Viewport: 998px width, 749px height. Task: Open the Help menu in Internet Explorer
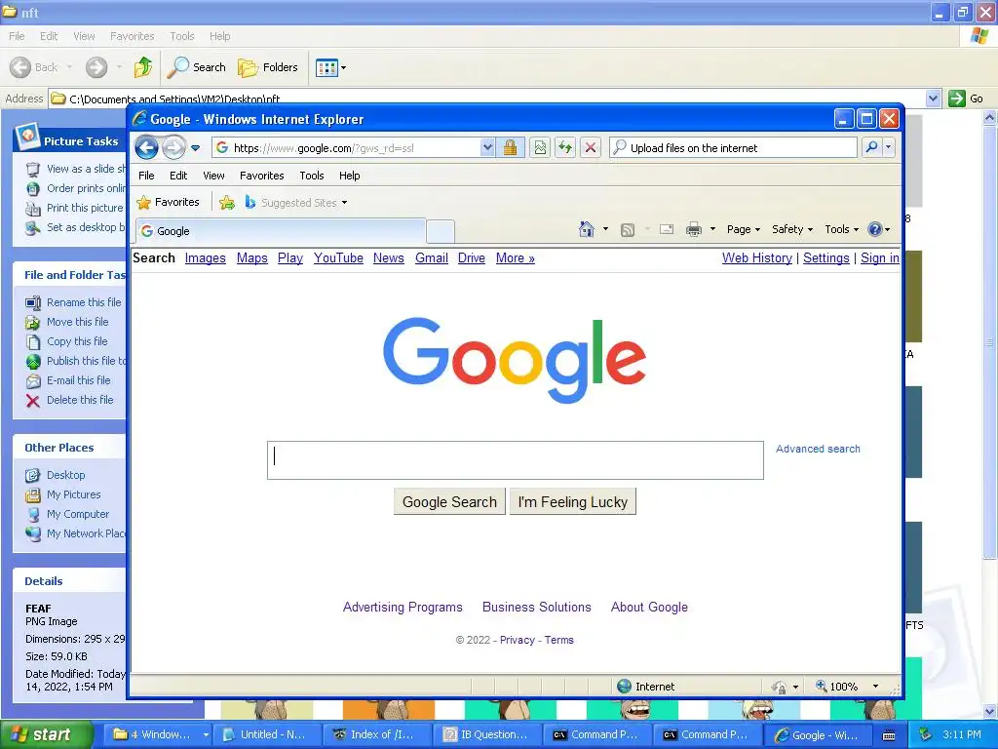pos(350,176)
